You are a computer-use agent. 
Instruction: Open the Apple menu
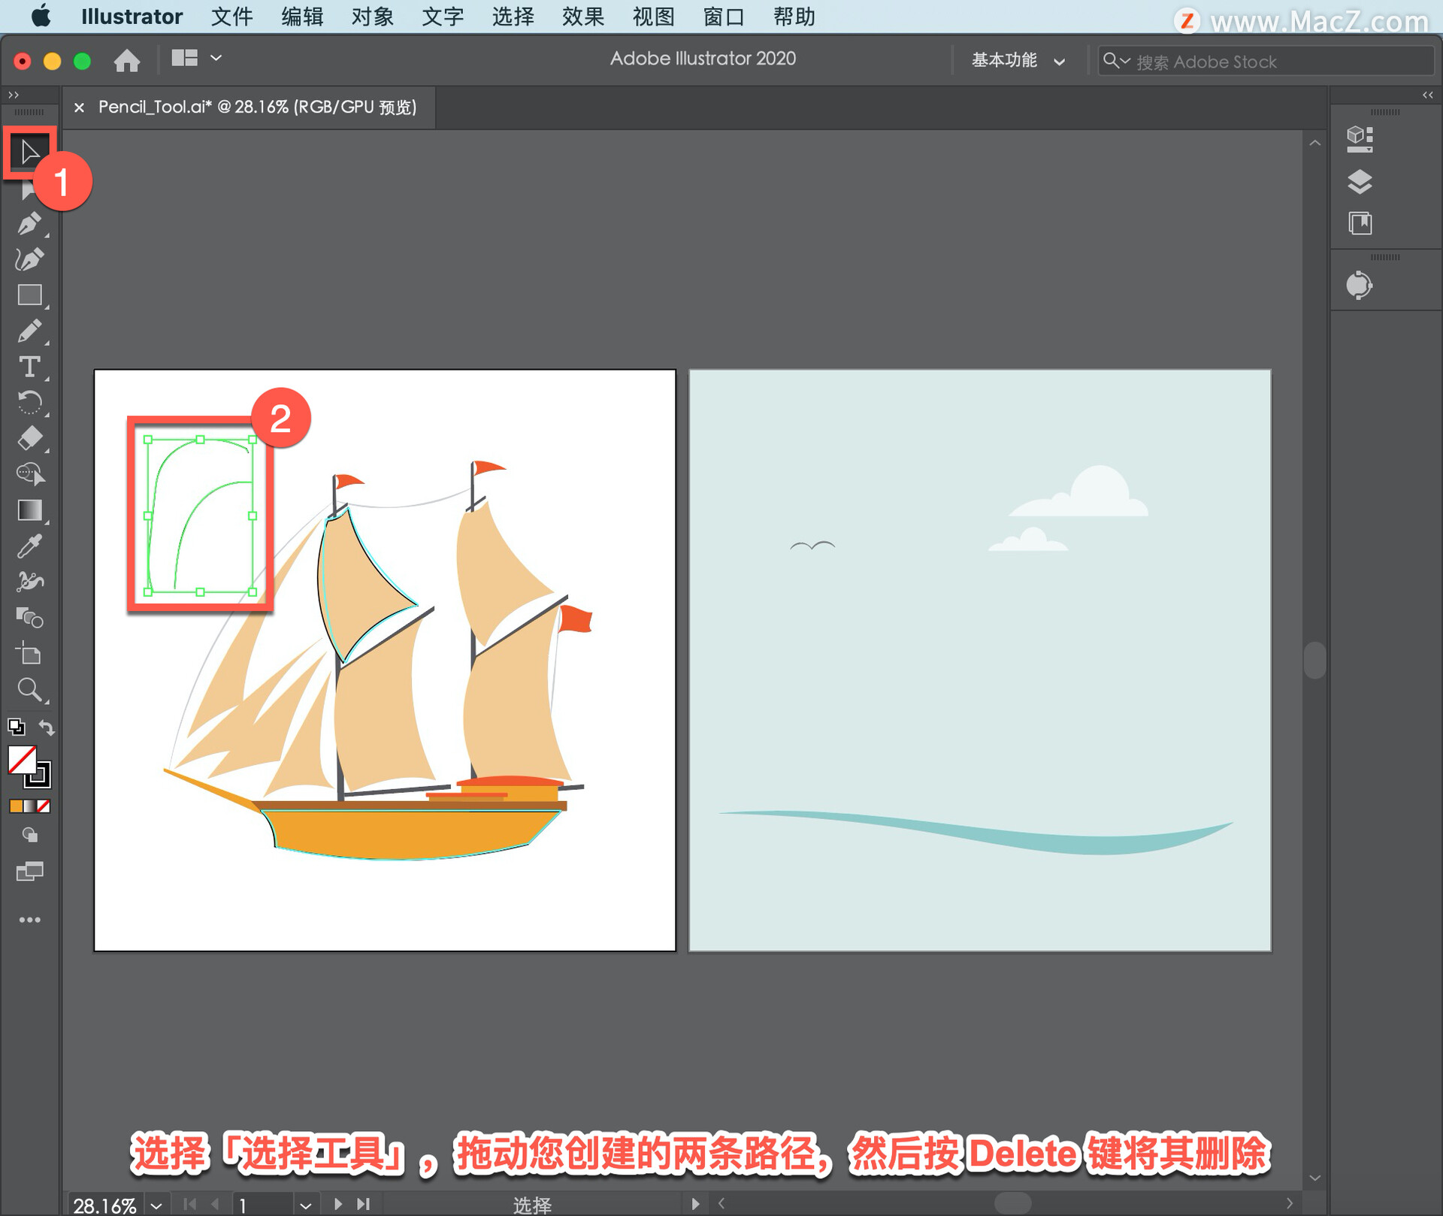pos(41,16)
